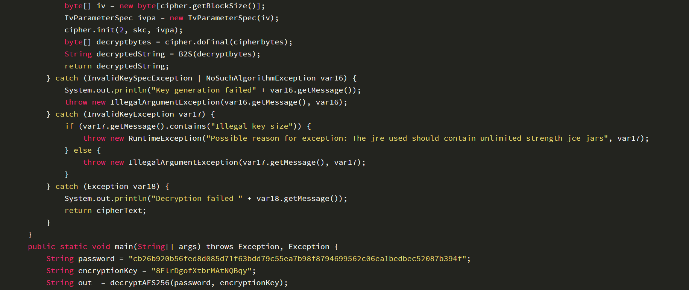689x290 pixels.
Task: Click the 'return decryptedString' statement
Action: 117,66
